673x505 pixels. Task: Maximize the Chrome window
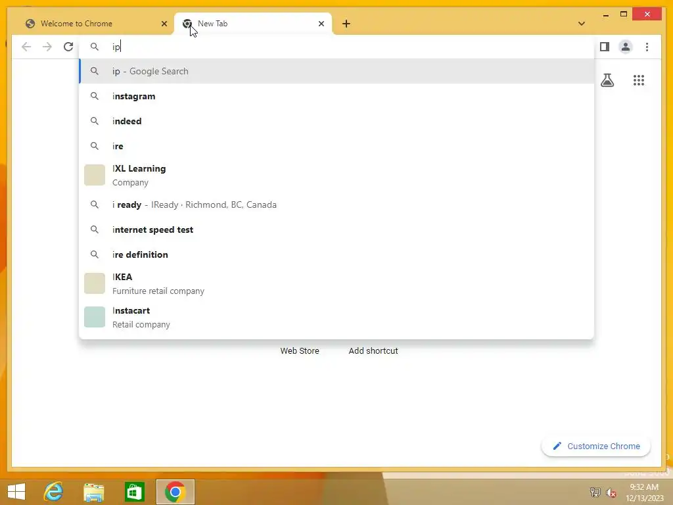point(624,14)
